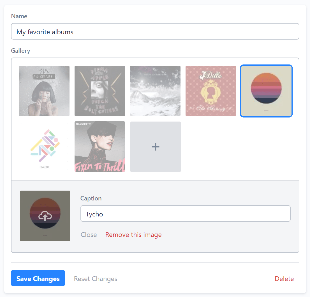Click the highlighted Tycho sunset circle thumbnail
This screenshot has height=297, width=310.
pyautogui.click(x=266, y=91)
